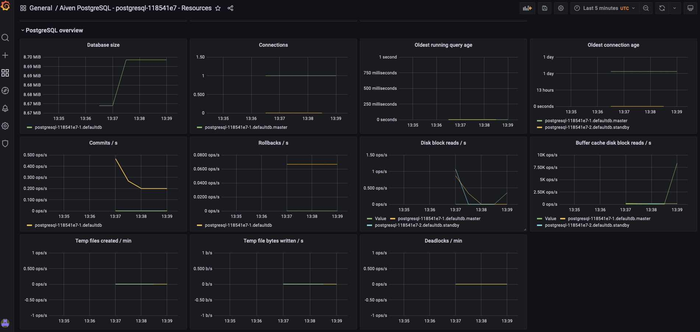Image resolution: width=700 pixels, height=332 pixels.
Task: Open the Explore compass icon
Action: tap(5, 91)
